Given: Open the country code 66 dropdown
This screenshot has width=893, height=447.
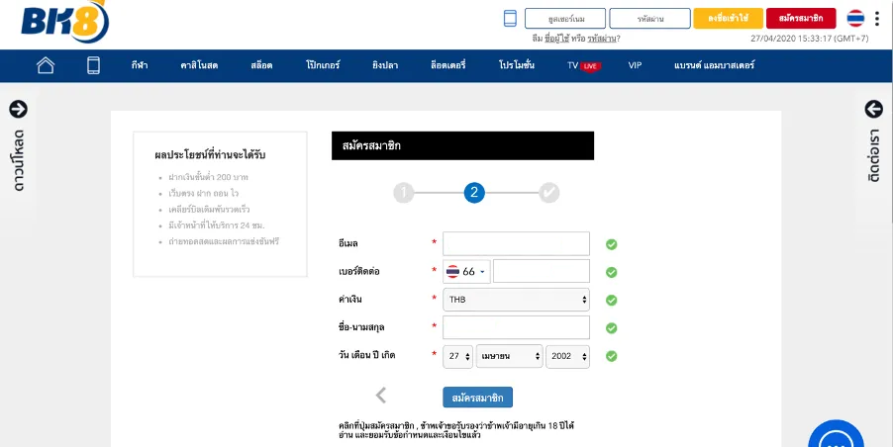Looking at the screenshot, I should point(466,272).
